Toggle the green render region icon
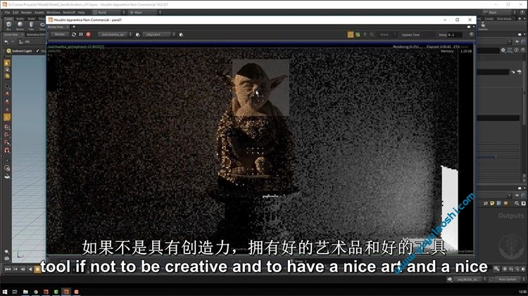This screenshot has height=296, width=528. tap(358, 34)
